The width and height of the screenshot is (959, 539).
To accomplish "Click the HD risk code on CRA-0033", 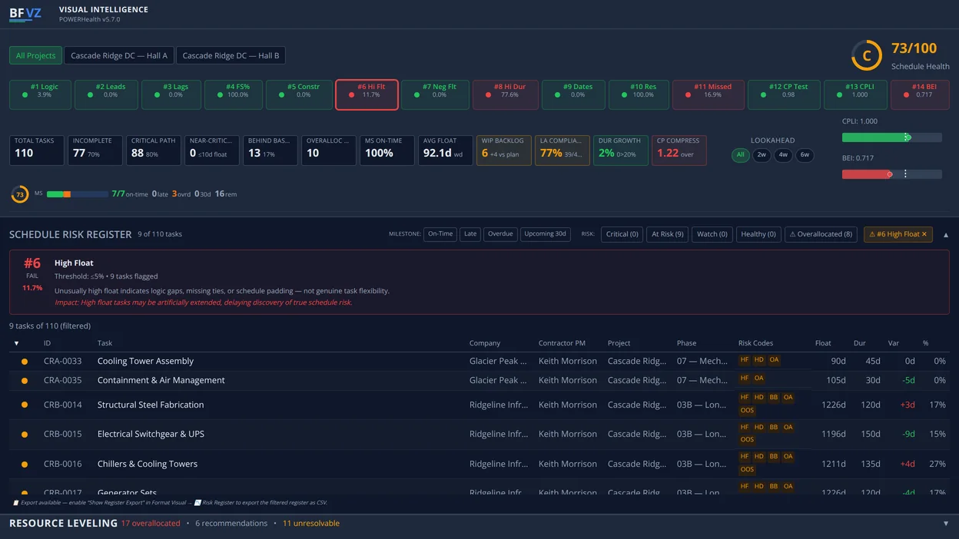I will 758,360.
